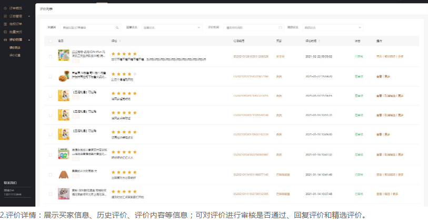Viewport: 428px width, 224px height.
Task: Click 更多 in the second row actions
Action: (x=387, y=76)
